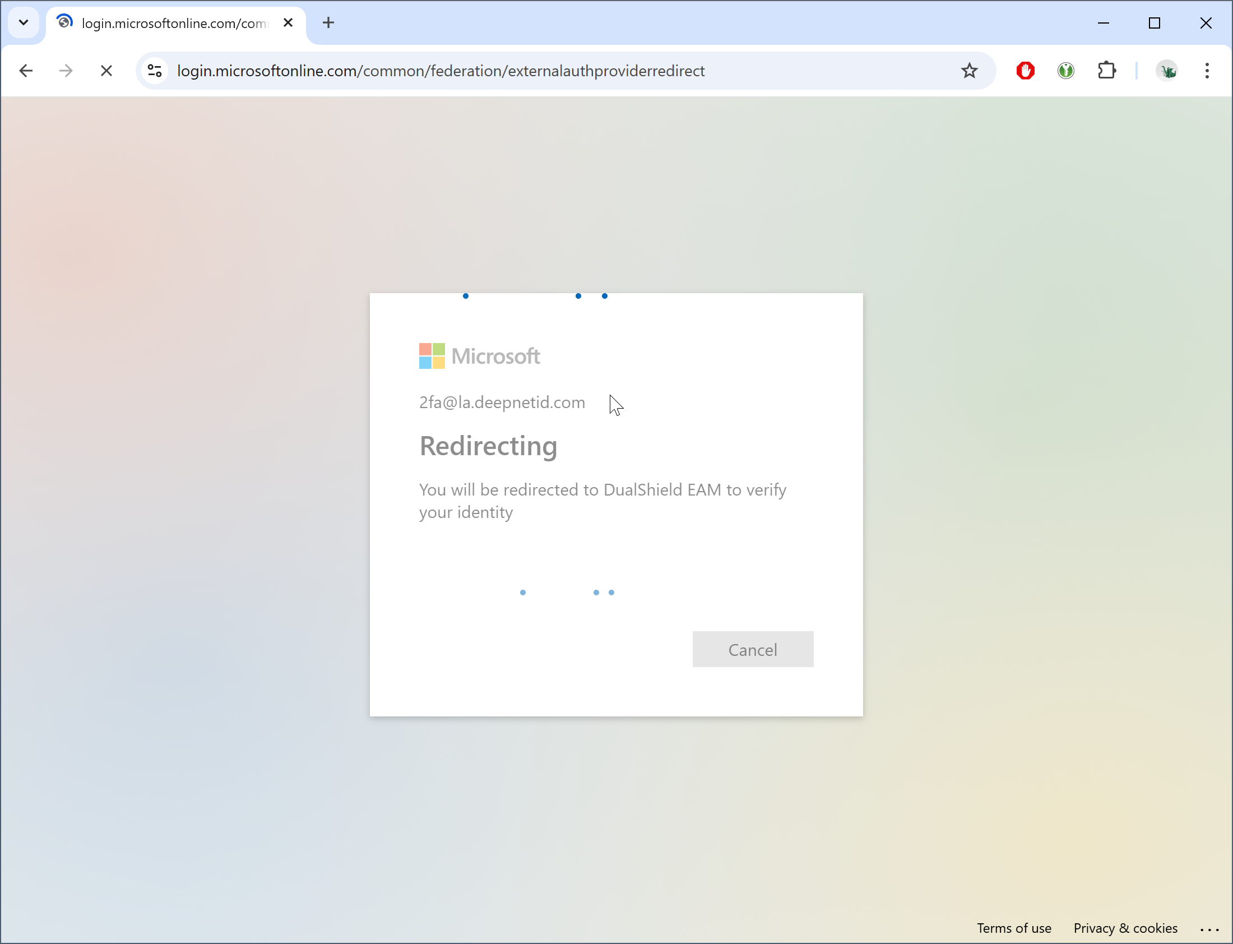Open site information icon in address bar
This screenshot has width=1233, height=944.
[155, 71]
